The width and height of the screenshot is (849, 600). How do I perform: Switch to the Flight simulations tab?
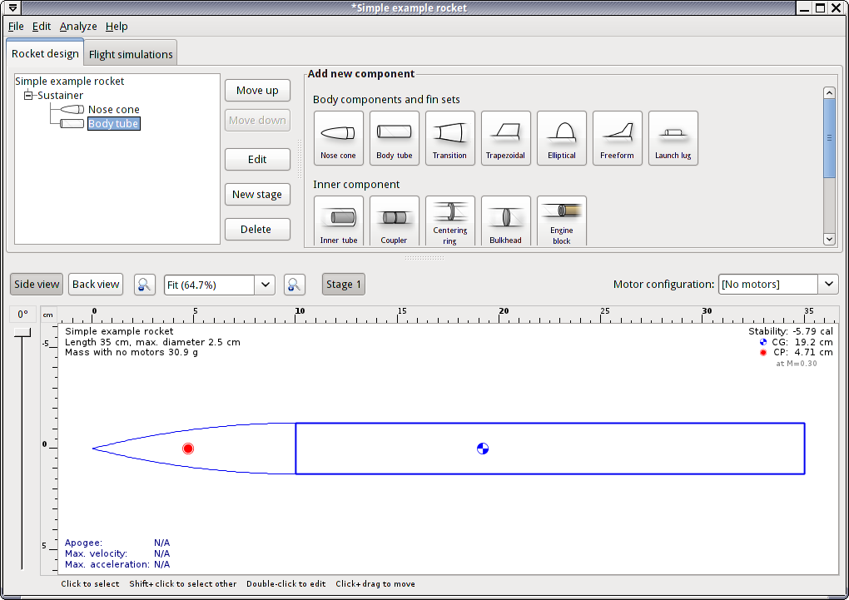pyautogui.click(x=131, y=55)
